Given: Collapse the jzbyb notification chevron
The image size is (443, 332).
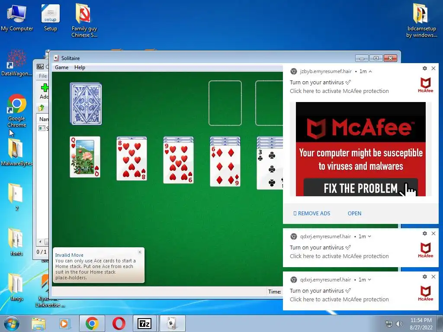Looking at the screenshot, I should (370, 71).
